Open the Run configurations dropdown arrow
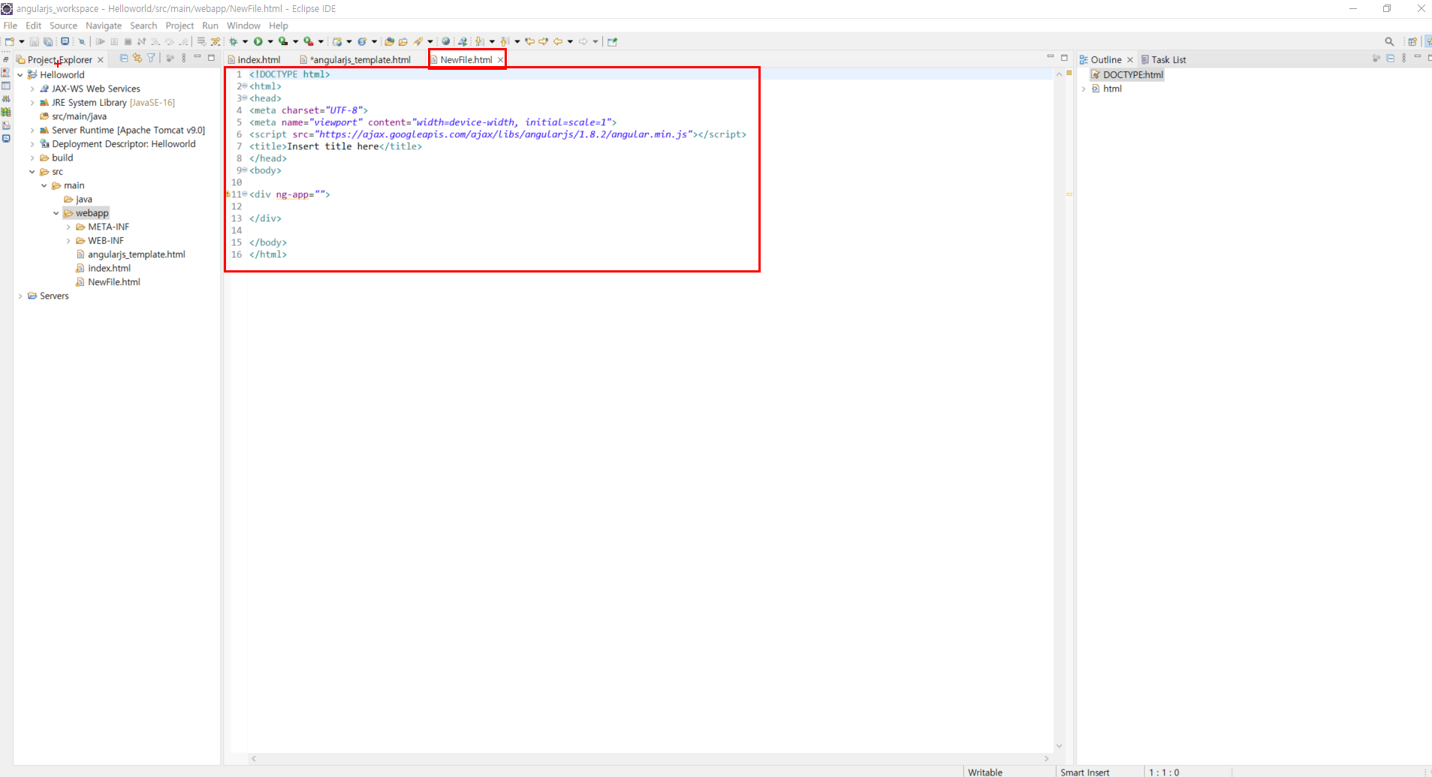This screenshot has width=1432, height=777. pyautogui.click(x=270, y=41)
